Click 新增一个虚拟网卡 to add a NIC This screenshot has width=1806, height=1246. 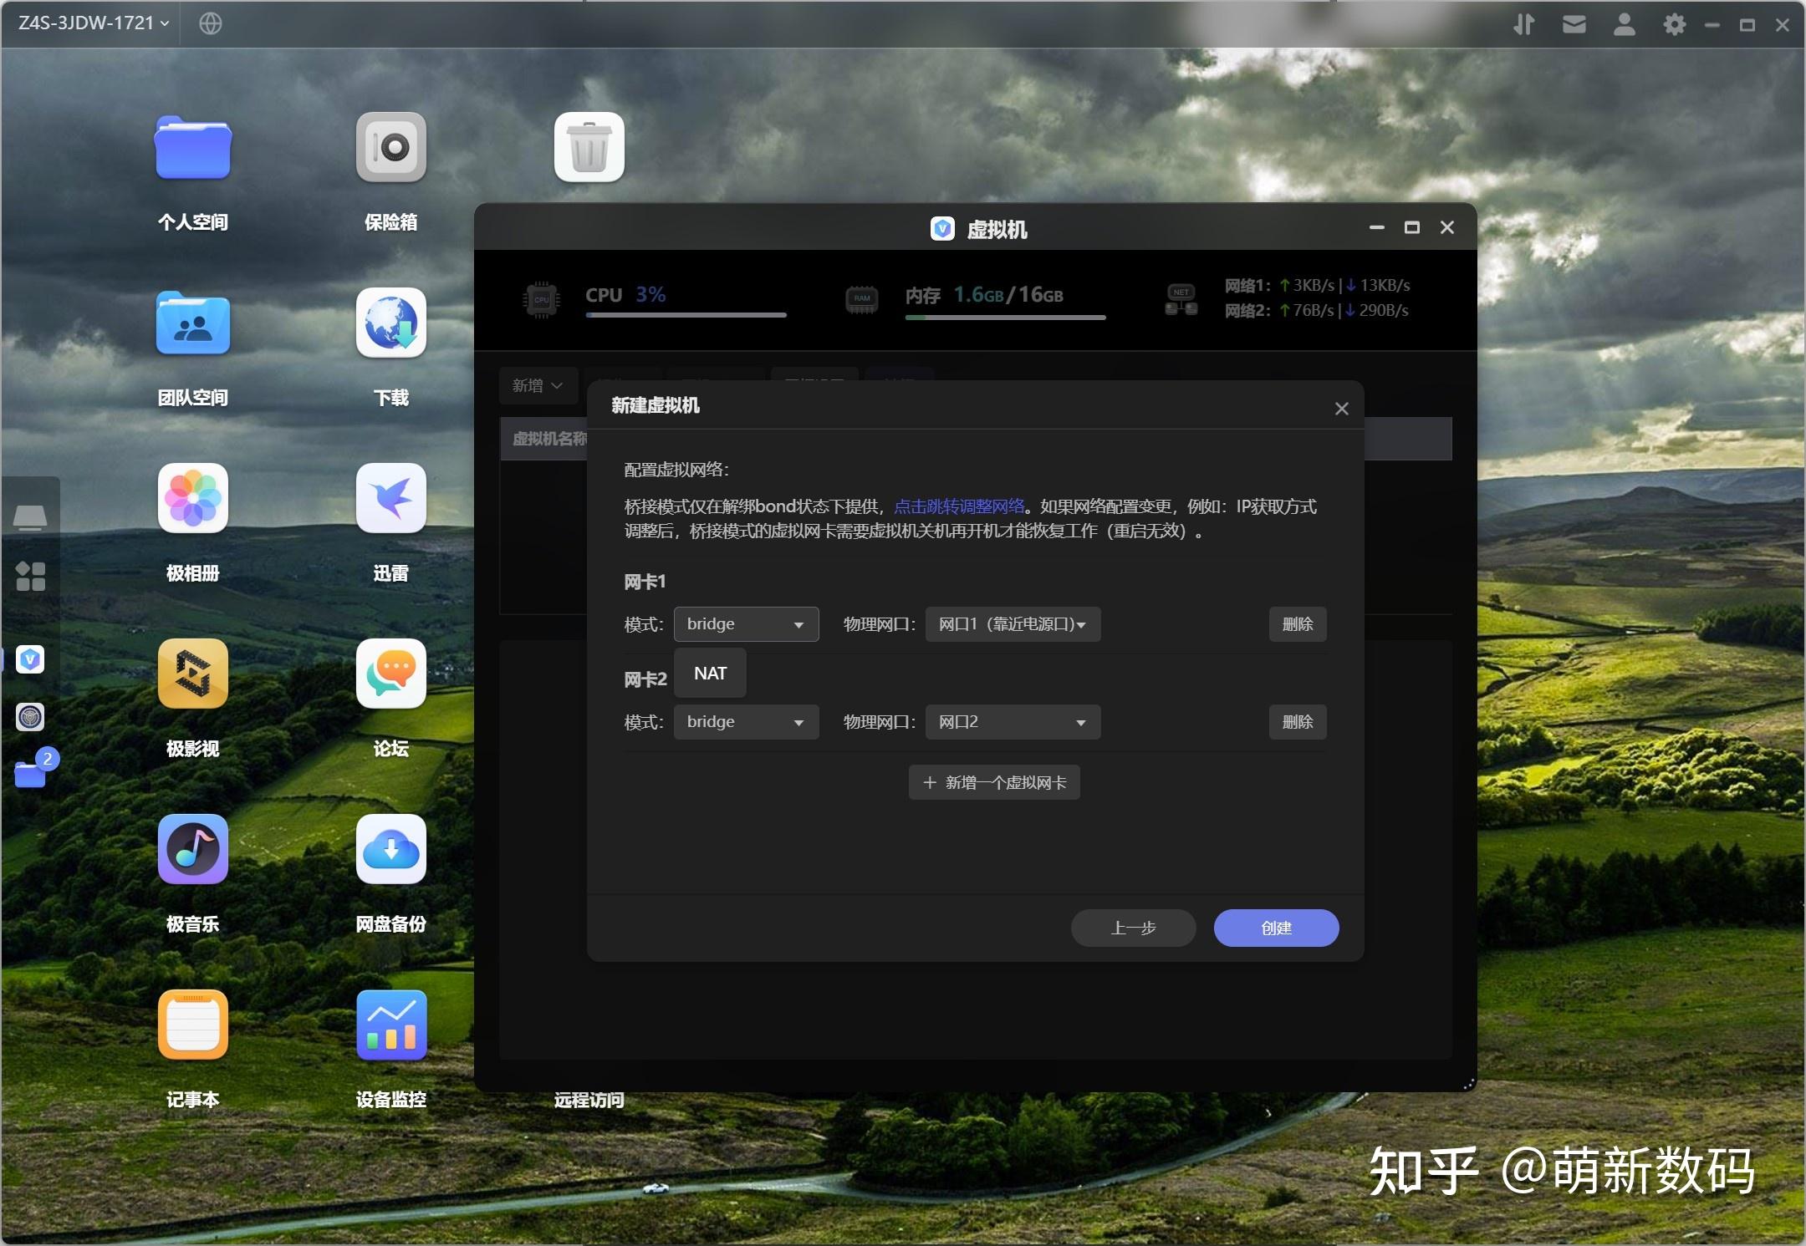[x=992, y=781]
